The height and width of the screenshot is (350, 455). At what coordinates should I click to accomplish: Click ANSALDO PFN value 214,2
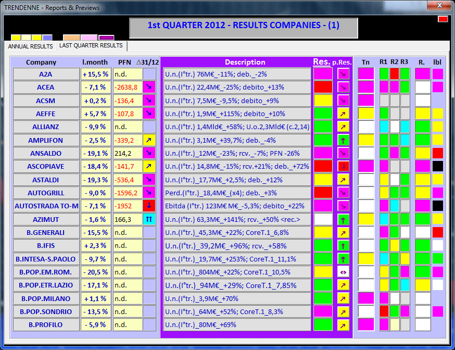tap(128, 153)
